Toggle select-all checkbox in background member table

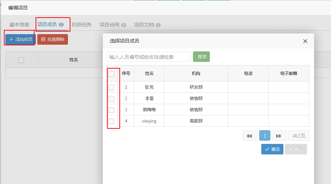(21, 60)
